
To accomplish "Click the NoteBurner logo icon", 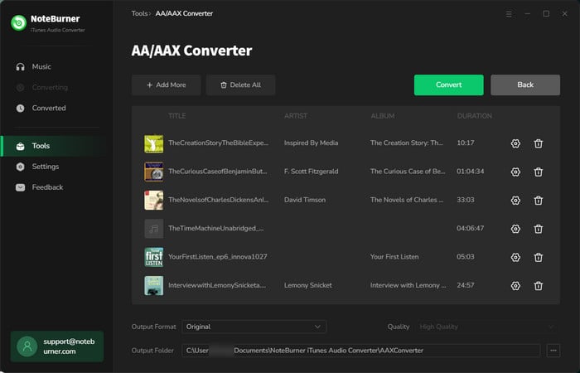I will [x=18, y=23].
